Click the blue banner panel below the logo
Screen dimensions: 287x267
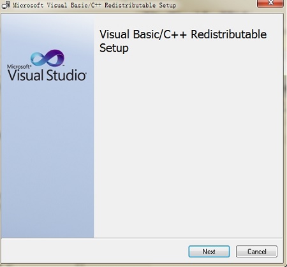point(47,159)
